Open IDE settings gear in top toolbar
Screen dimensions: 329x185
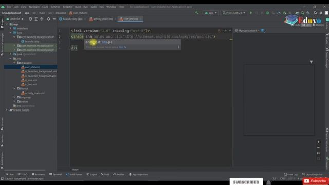point(321,13)
